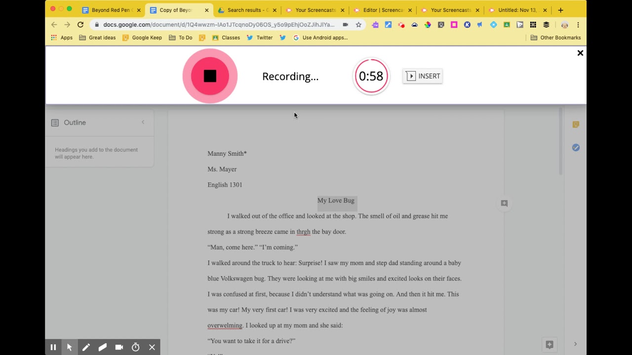
Task: Click the document vertical scrollbar
Action: tap(560, 142)
